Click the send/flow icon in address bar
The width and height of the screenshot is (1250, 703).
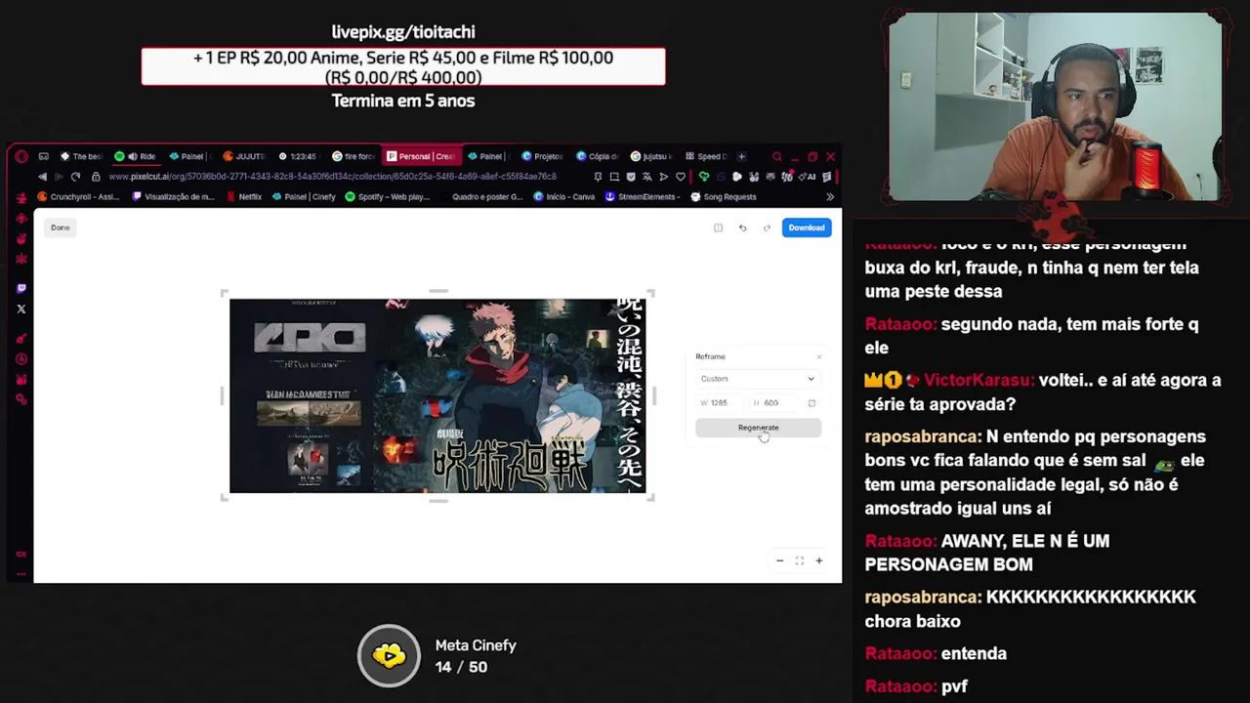pos(664,177)
